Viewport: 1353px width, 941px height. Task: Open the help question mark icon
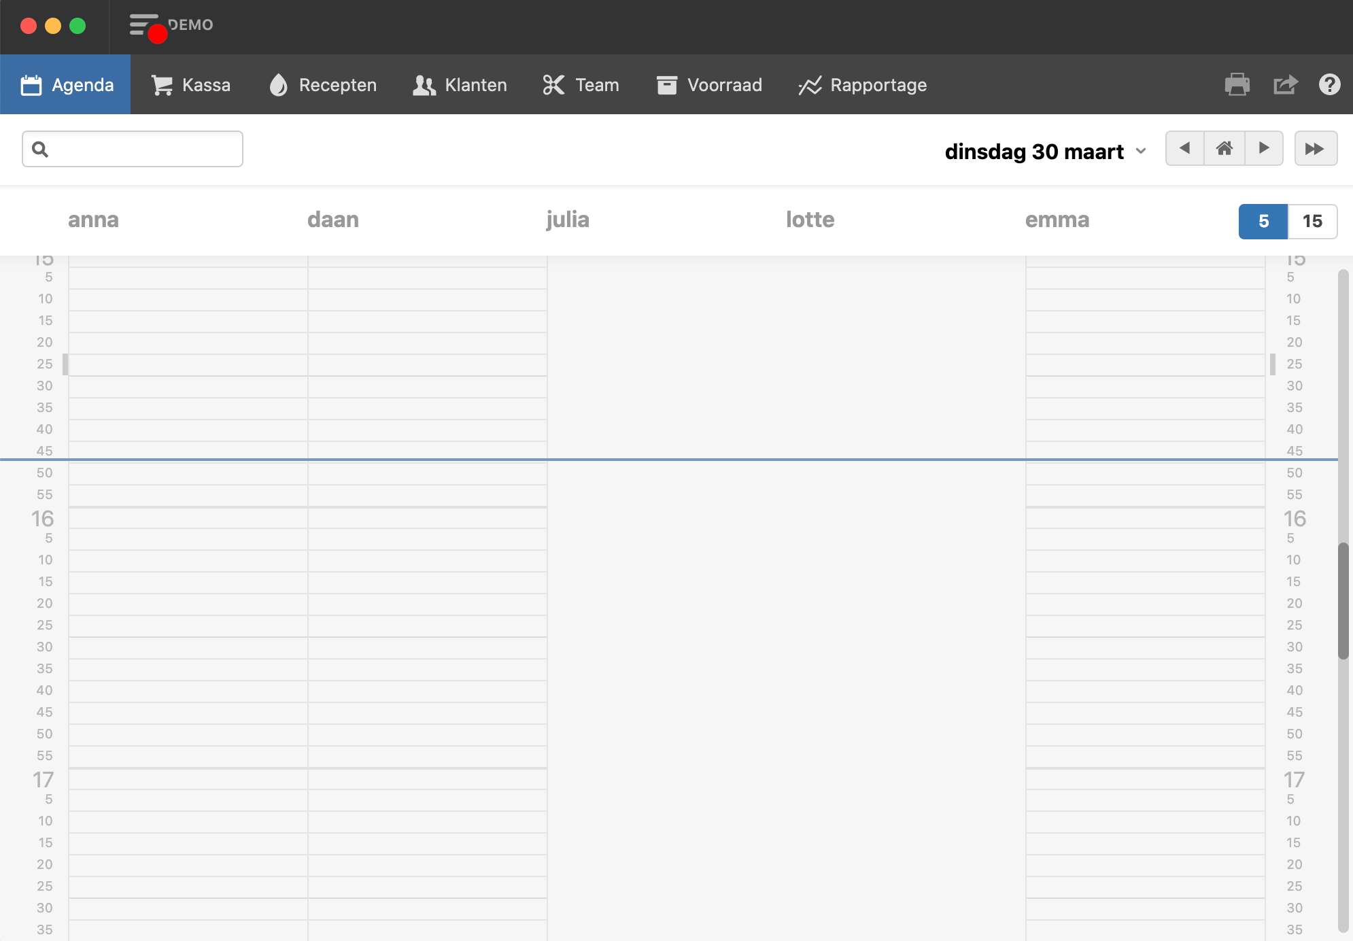tap(1329, 85)
